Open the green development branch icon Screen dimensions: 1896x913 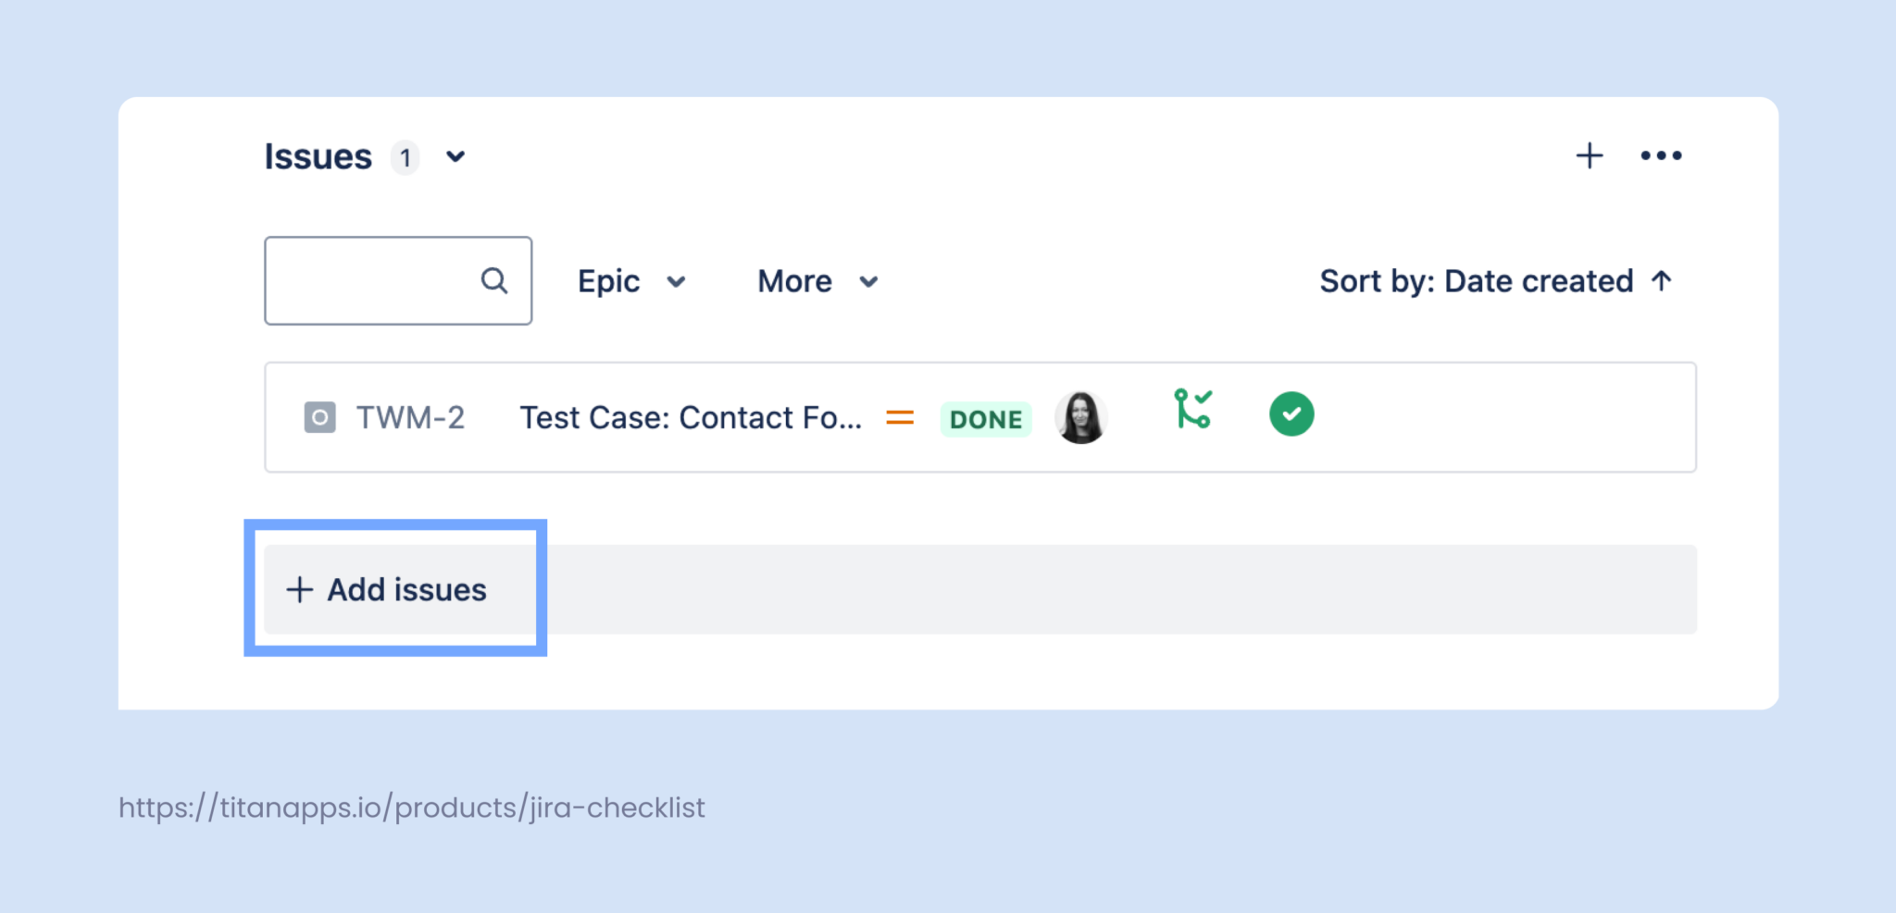click(x=1193, y=414)
